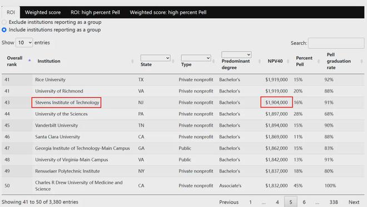Click the $1,832,000 NPV40 value
The image size is (367, 207).
coord(276,186)
